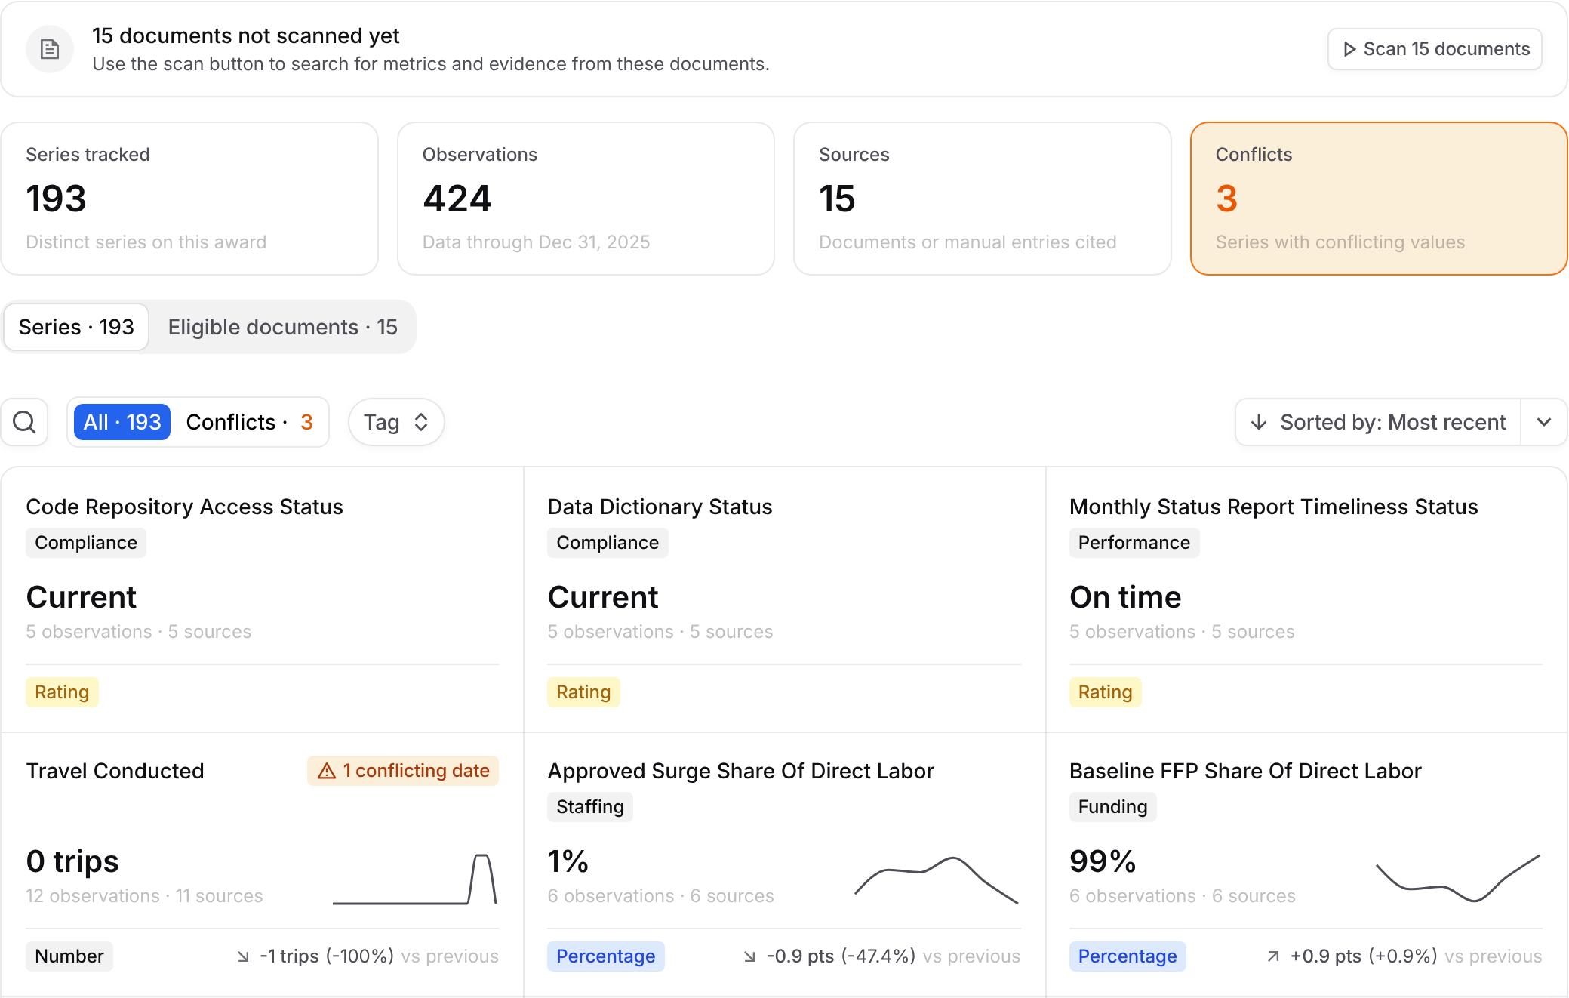Click the Rating badge on Code Repository card
This screenshot has height=998, width=1569.
62,692
